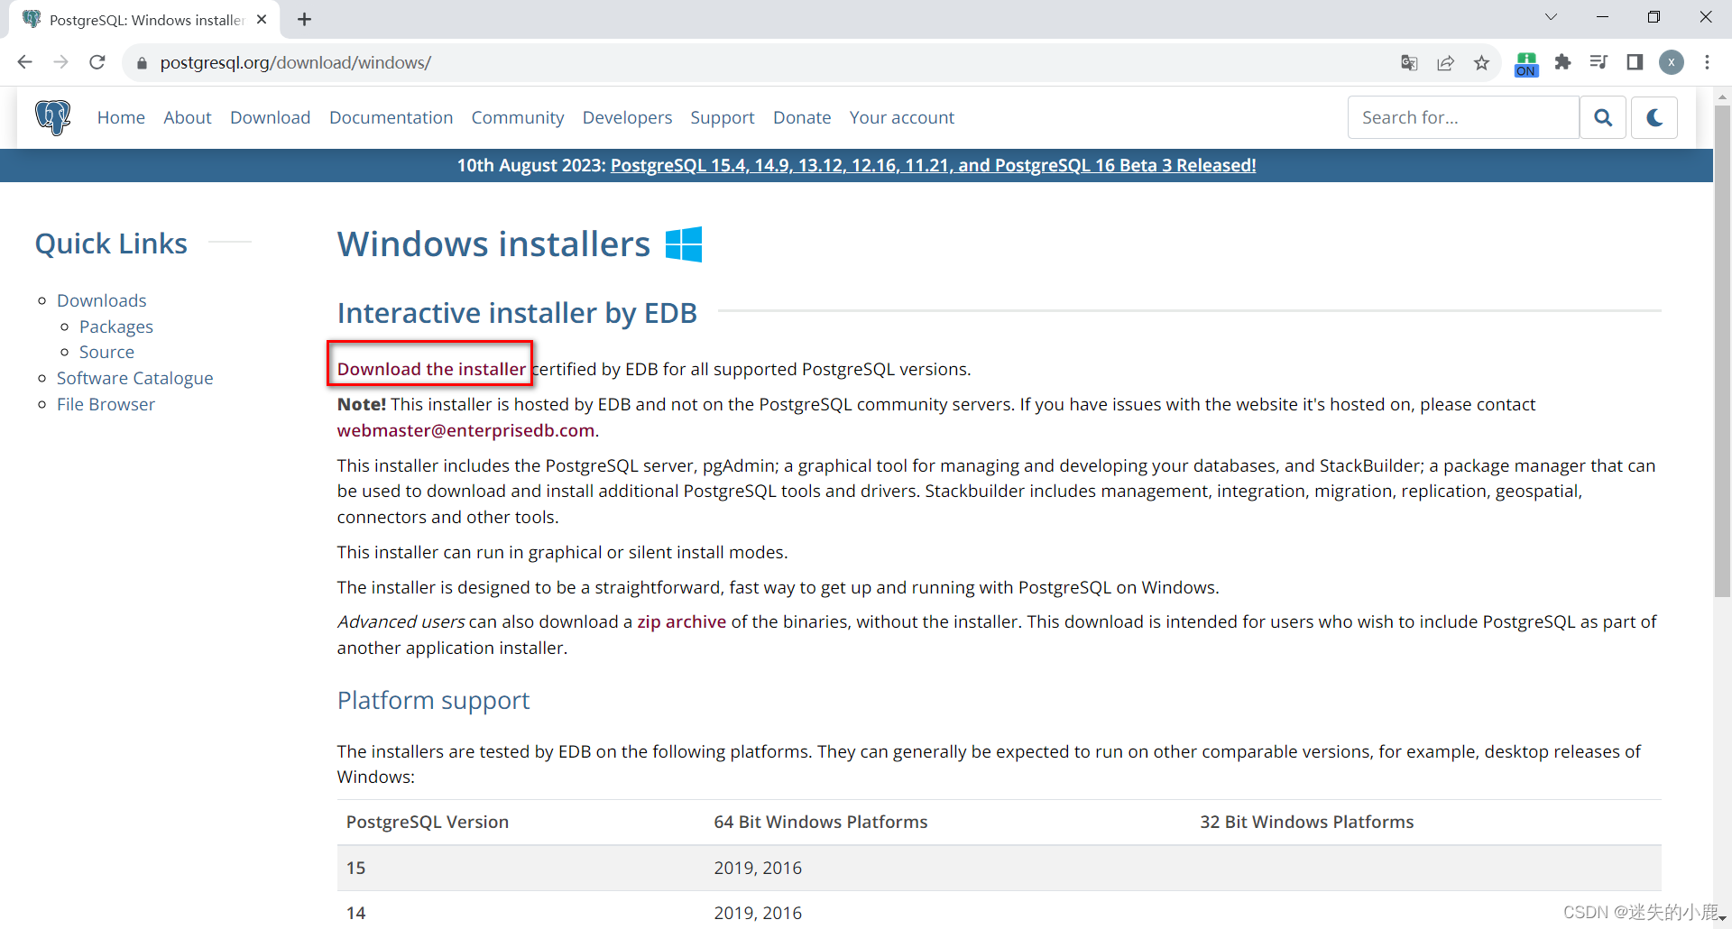The width and height of the screenshot is (1732, 929).
Task: Click 32 Bit Windows Platforms header
Action: (1306, 822)
